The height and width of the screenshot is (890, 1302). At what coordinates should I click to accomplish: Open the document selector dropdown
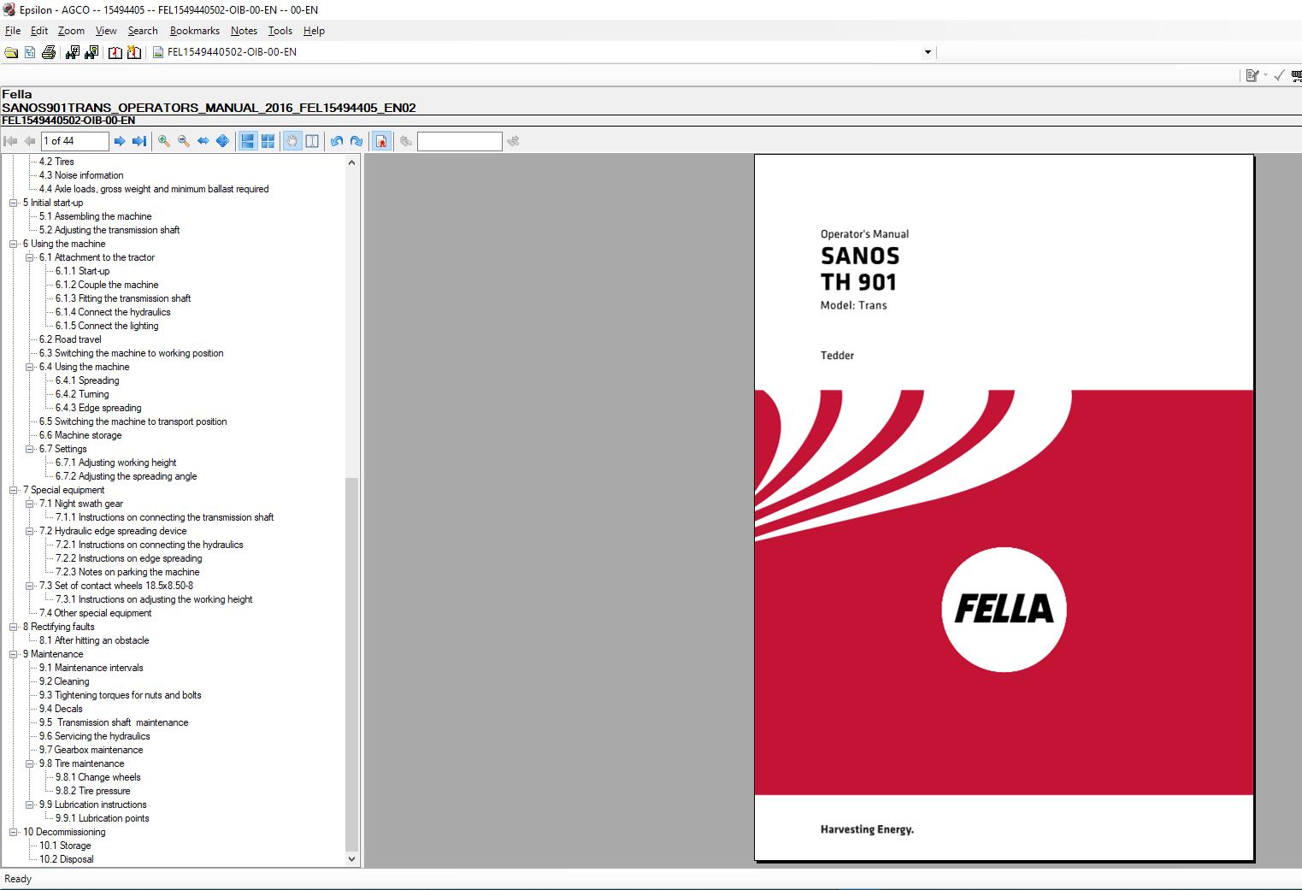point(927,51)
